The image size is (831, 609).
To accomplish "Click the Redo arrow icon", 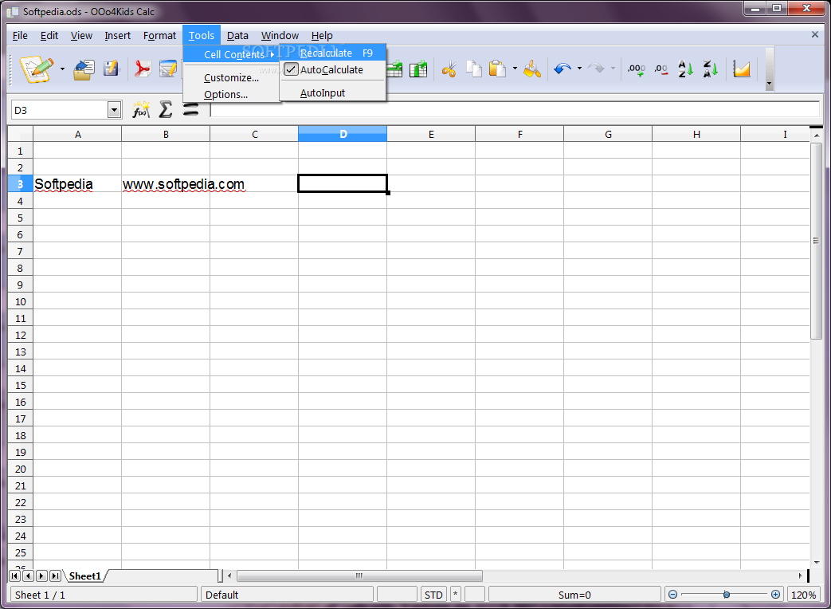I will click(596, 69).
